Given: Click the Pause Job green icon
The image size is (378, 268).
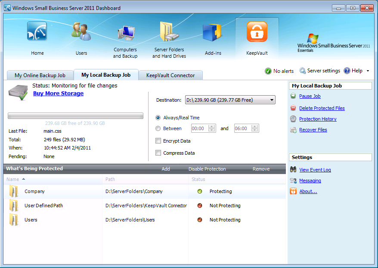Looking at the screenshot, I should point(293,96).
